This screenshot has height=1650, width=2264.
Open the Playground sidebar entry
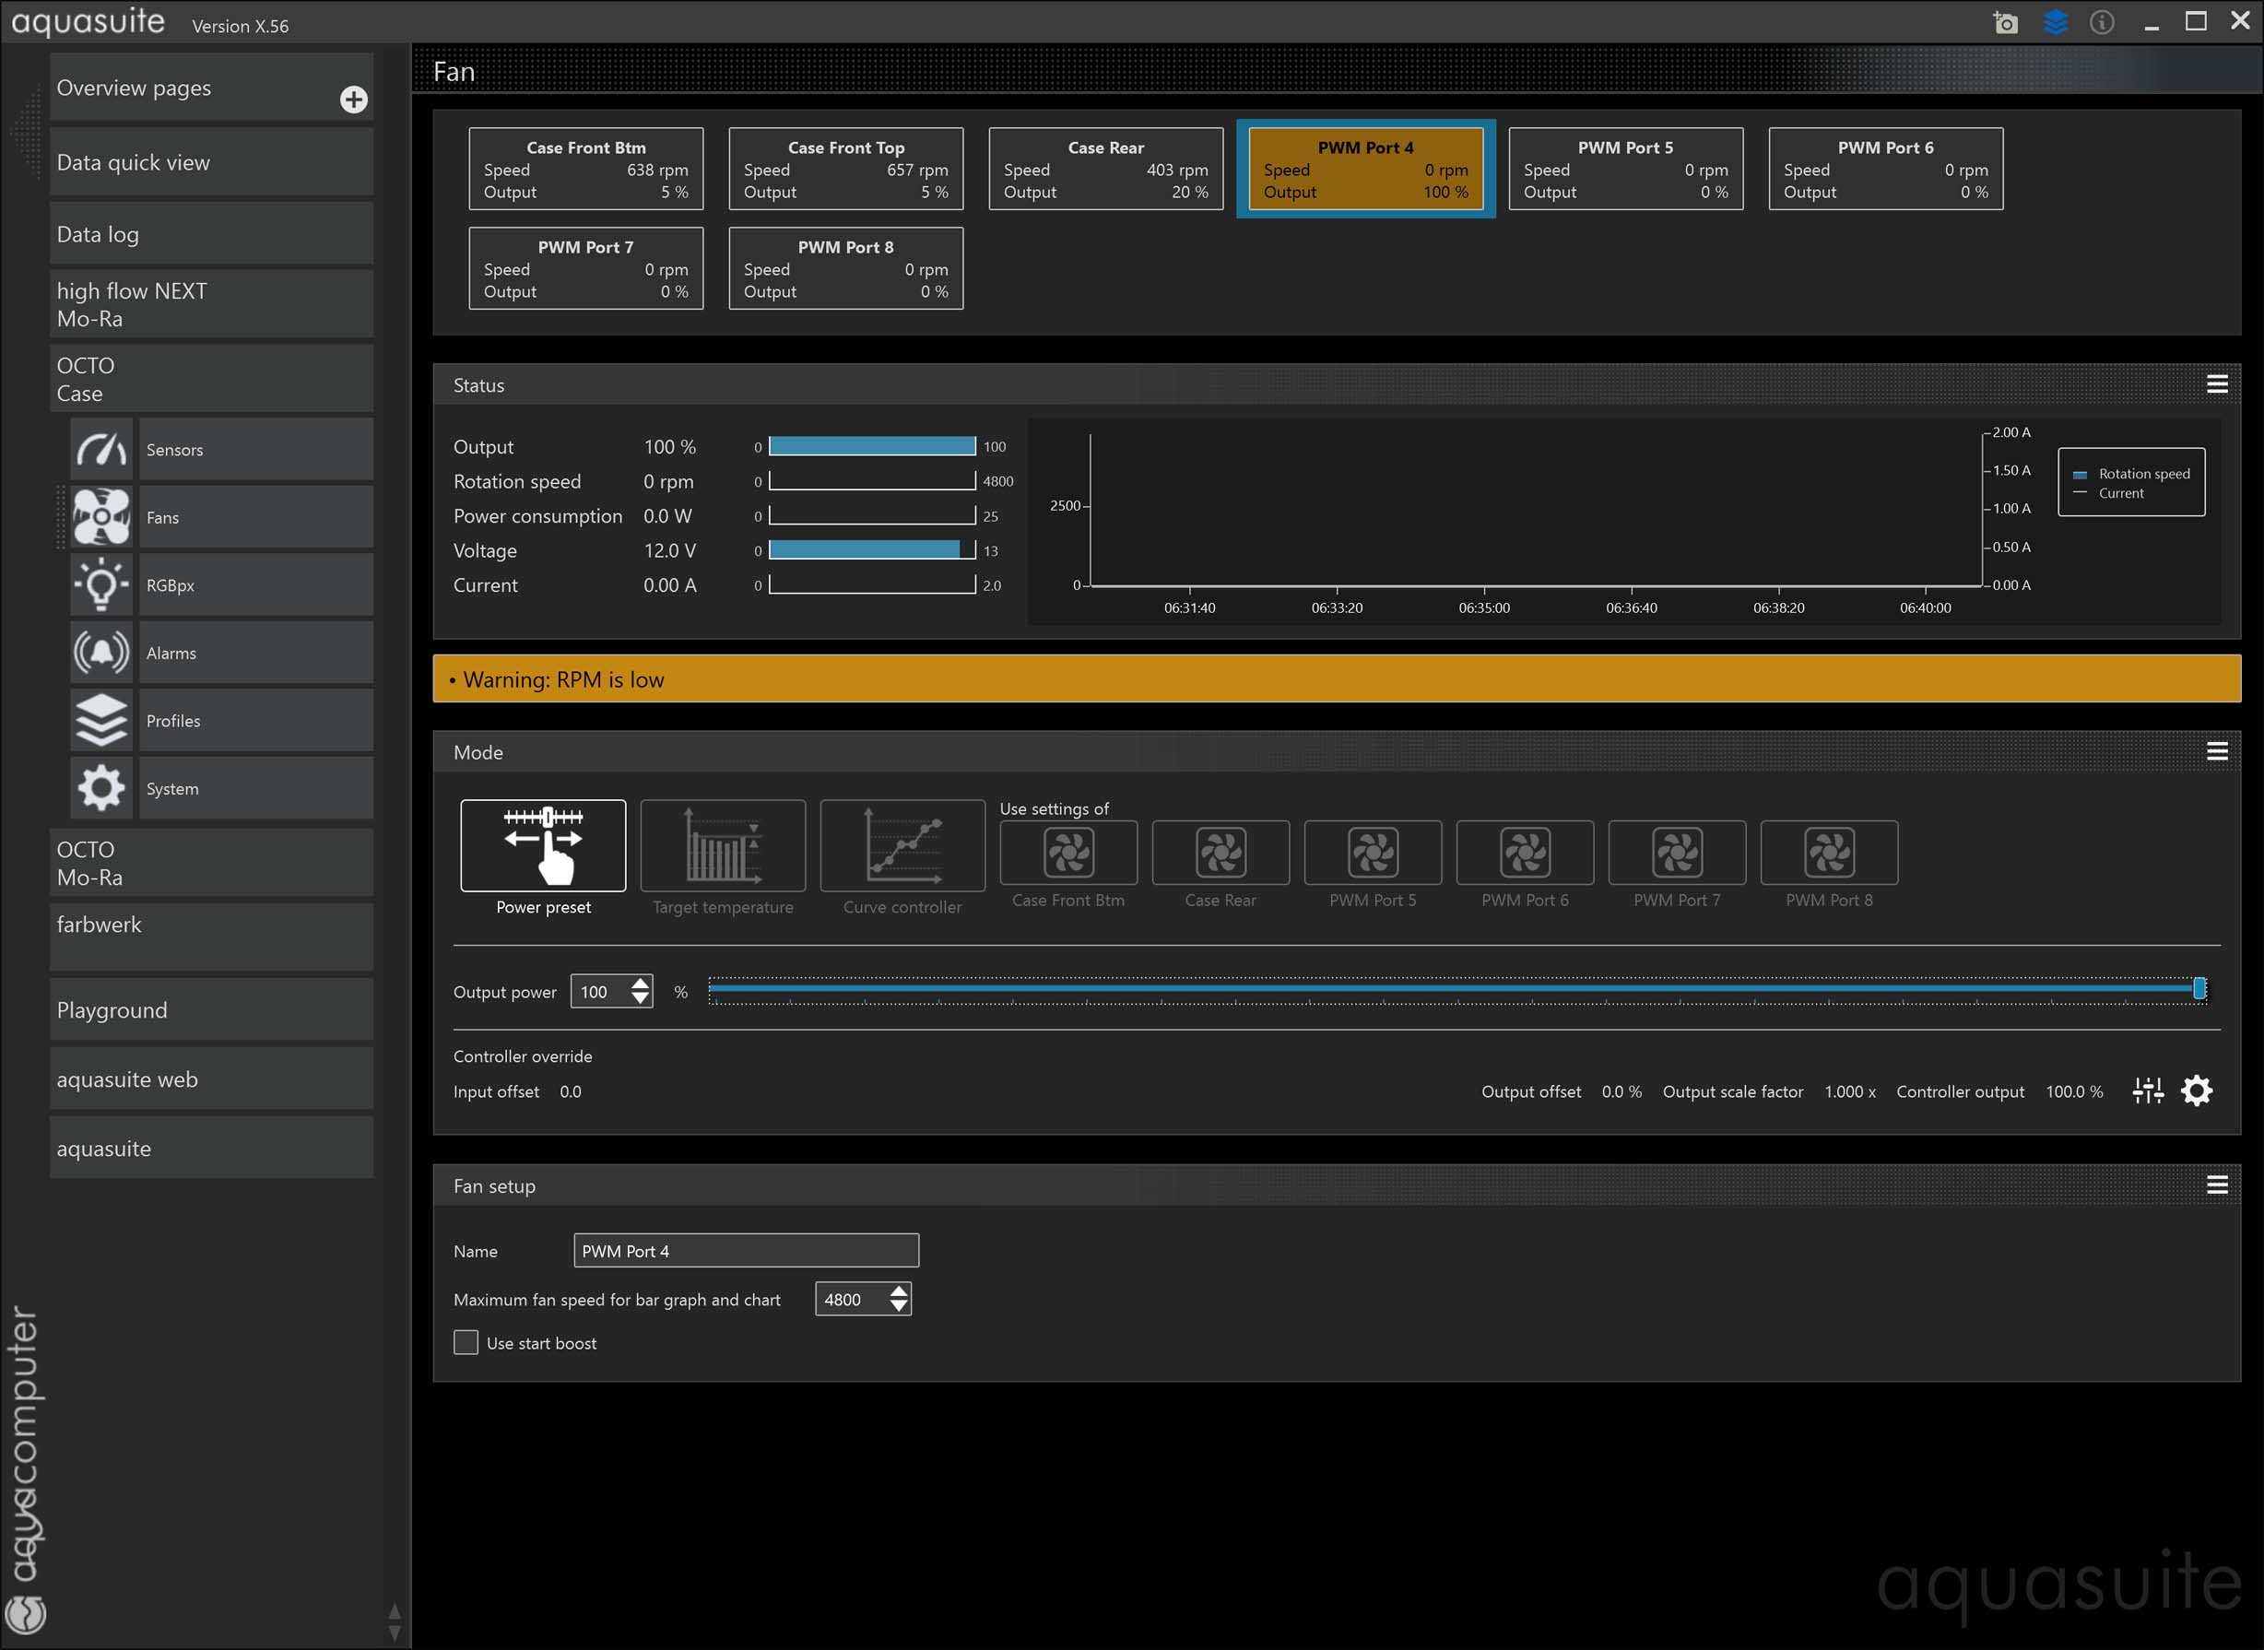[x=211, y=1009]
